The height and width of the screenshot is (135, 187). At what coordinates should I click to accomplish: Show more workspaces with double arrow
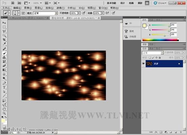(x=147, y=3)
